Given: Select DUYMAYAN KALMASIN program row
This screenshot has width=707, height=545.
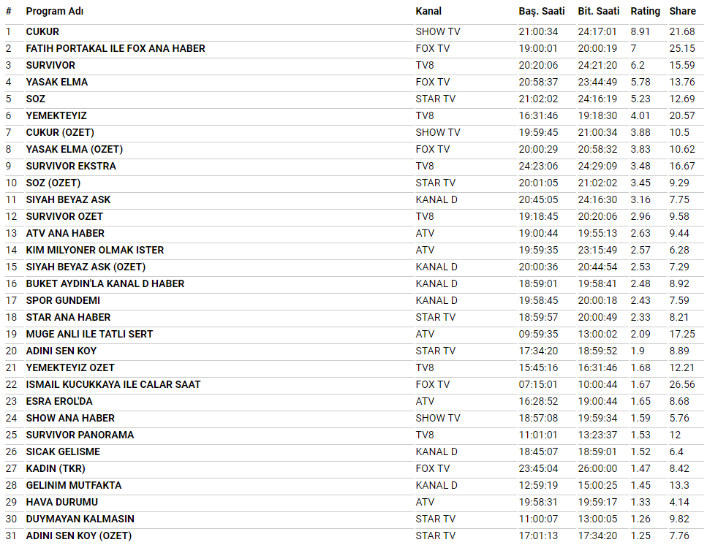Looking at the screenshot, I should (80, 519).
